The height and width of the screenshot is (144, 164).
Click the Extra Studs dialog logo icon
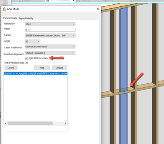tap(4, 9)
